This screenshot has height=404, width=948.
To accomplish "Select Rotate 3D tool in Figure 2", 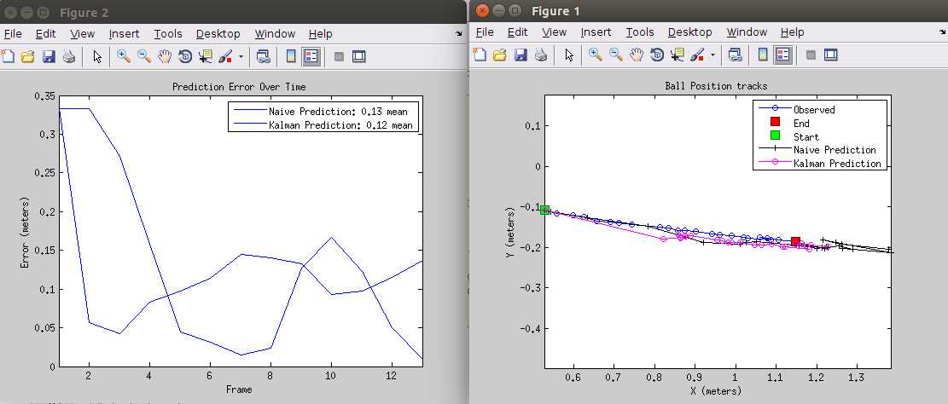I will pos(185,57).
